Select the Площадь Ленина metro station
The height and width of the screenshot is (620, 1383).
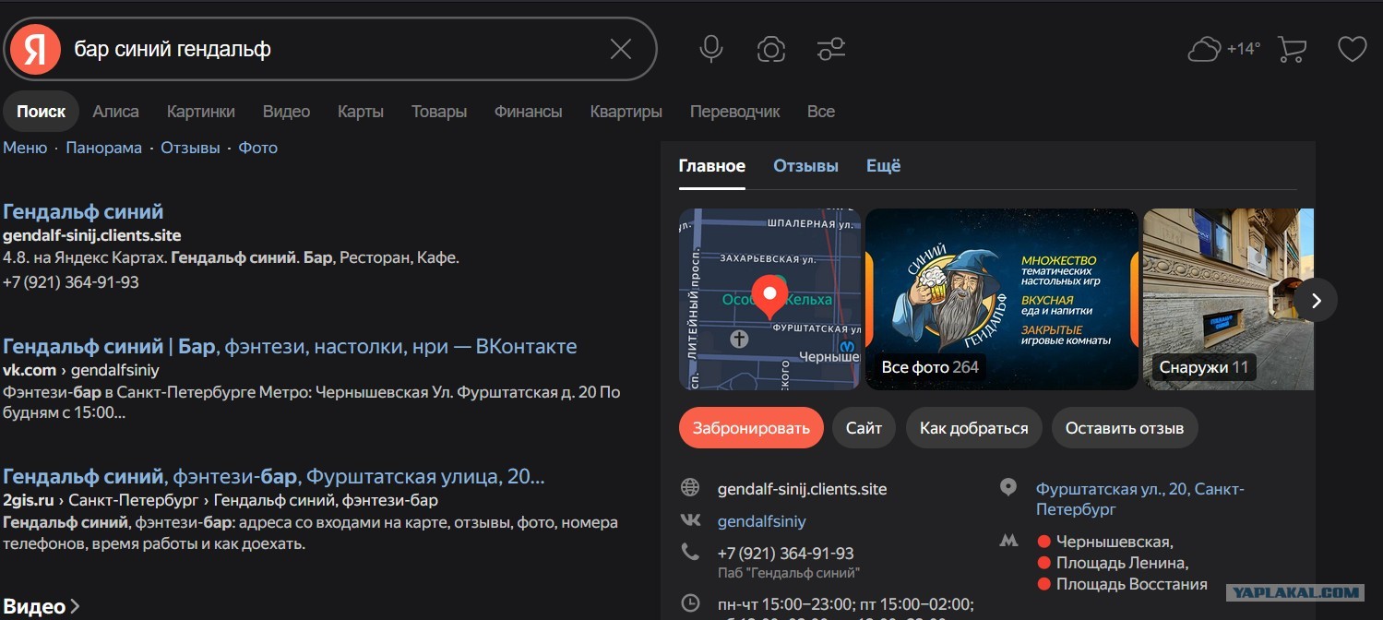click(x=1122, y=563)
